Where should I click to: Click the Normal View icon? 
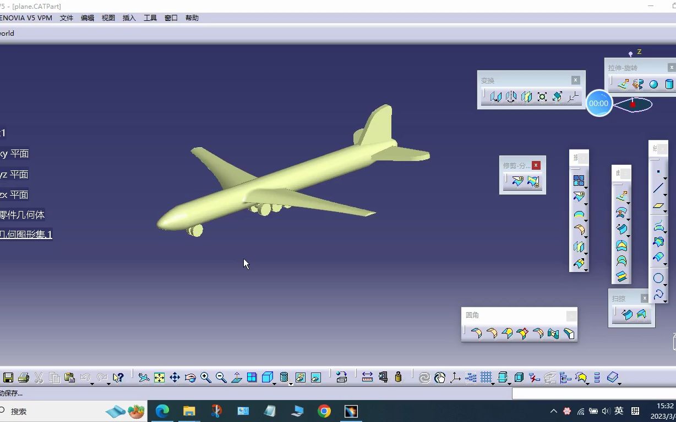click(237, 377)
